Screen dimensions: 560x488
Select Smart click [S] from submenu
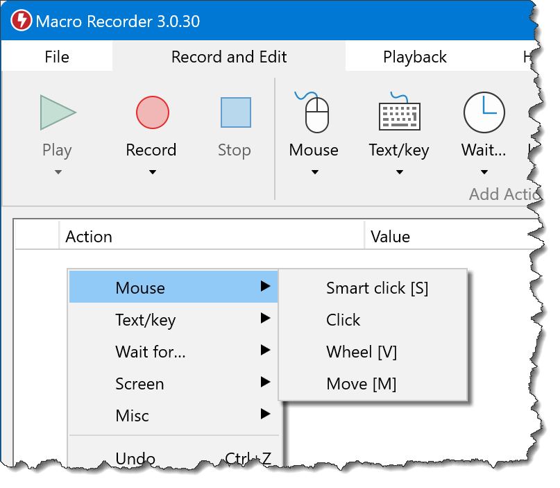coord(377,288)
